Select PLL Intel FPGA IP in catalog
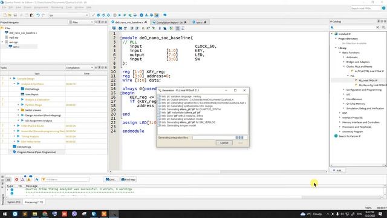This screenshot has width=387, height=218. (x=368, y=81)
